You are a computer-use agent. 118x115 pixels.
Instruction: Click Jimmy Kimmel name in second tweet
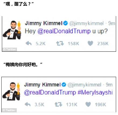click(x=42, y=85)
